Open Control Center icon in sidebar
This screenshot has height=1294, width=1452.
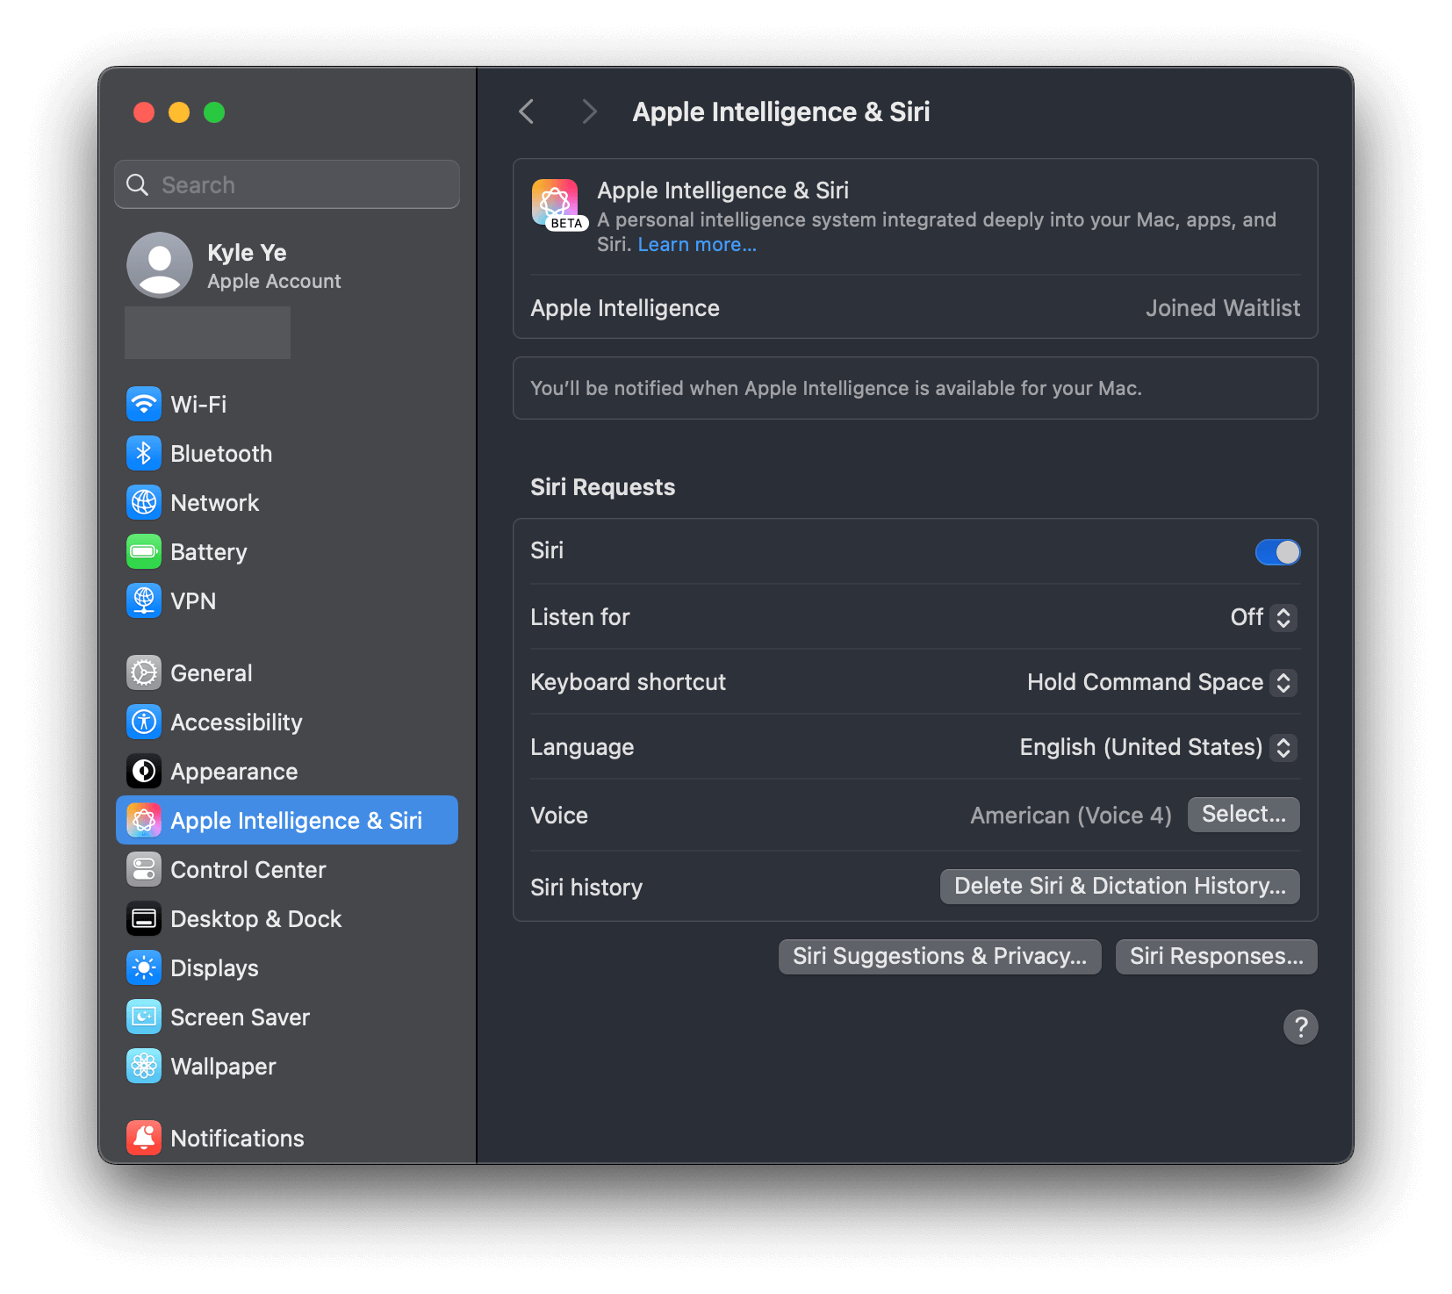coord(144,869)
